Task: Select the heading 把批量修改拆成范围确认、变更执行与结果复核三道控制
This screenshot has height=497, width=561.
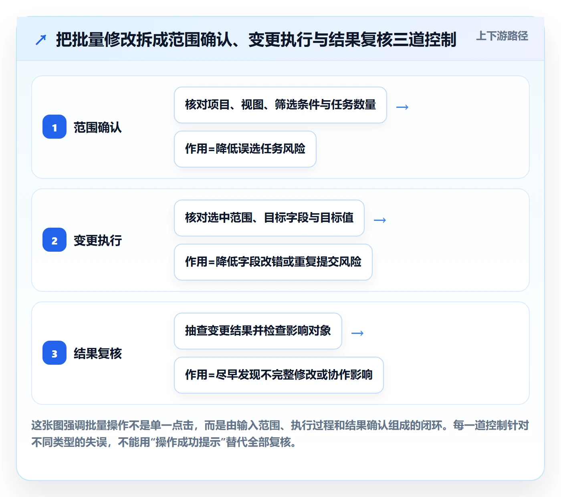Action: coord(256,40)
